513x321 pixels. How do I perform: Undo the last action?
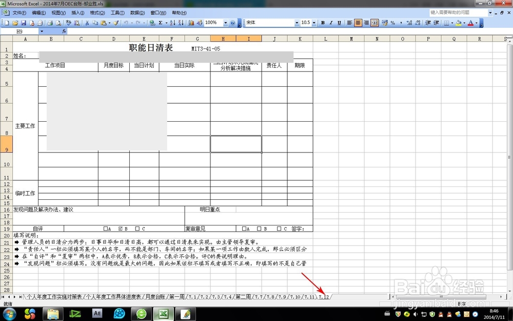coord(126,23)
